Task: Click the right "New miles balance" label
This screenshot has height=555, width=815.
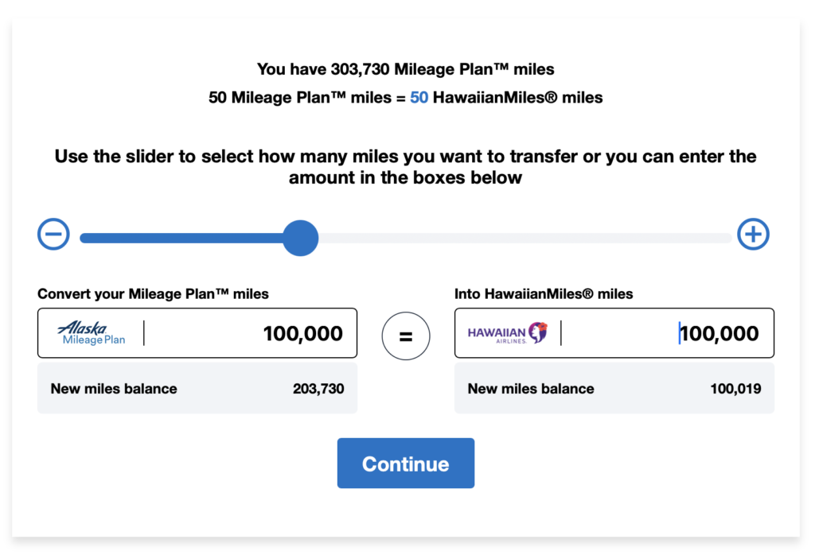Action: pyautogui.click(x=531, y=389)
